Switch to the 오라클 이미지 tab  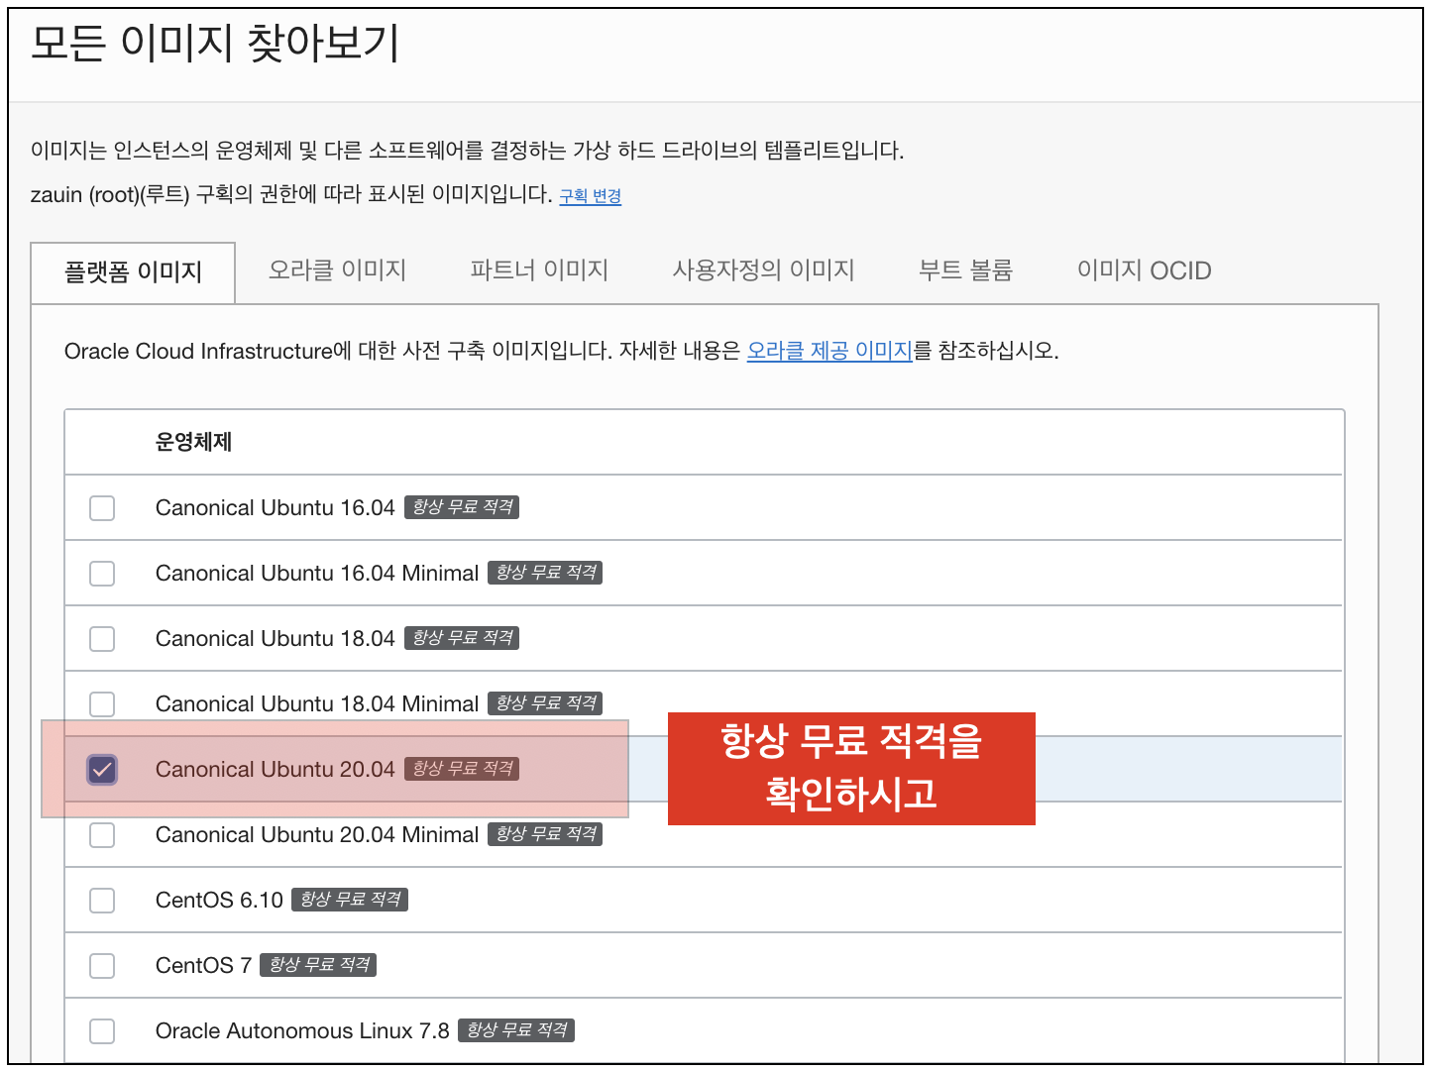point(338,270)
